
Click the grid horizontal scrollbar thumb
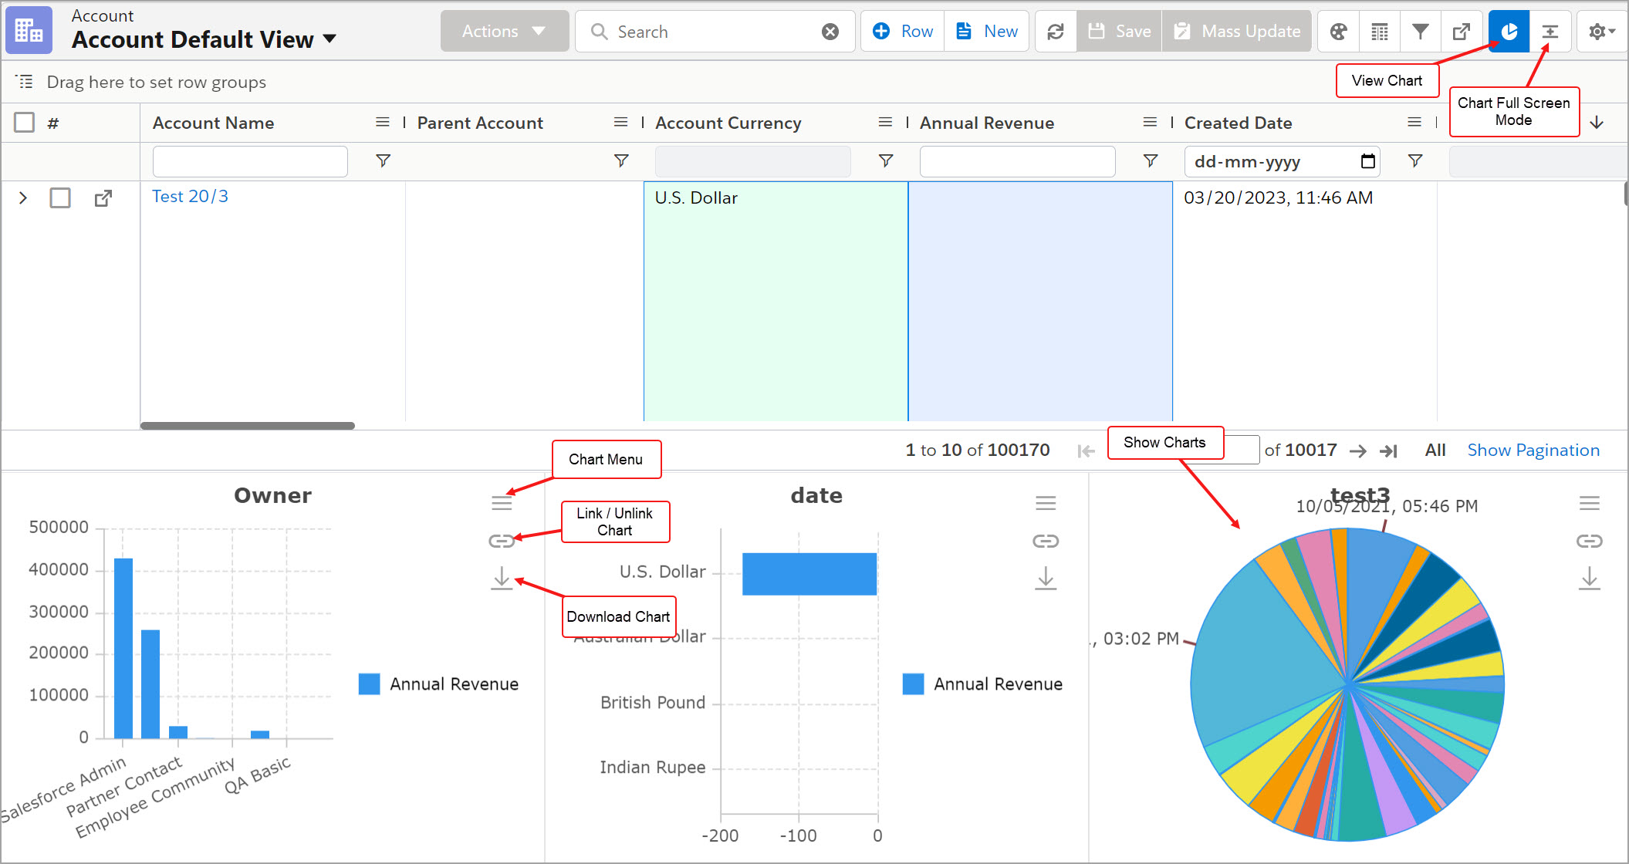click(247, 426)
